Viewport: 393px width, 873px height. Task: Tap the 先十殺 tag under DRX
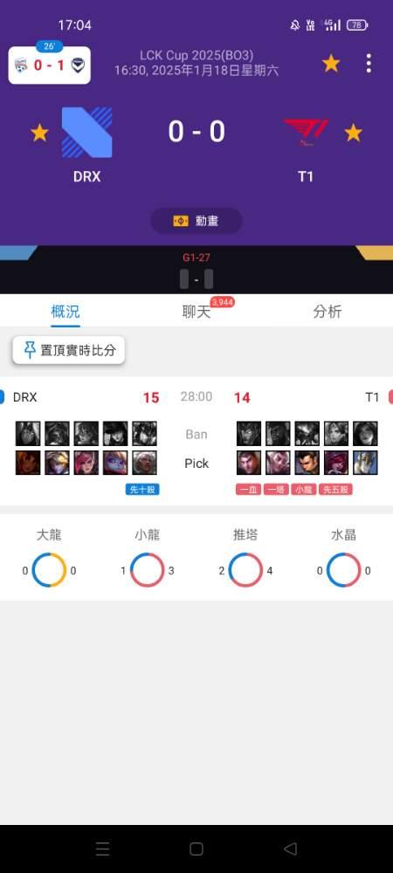(x=142, y=490)
